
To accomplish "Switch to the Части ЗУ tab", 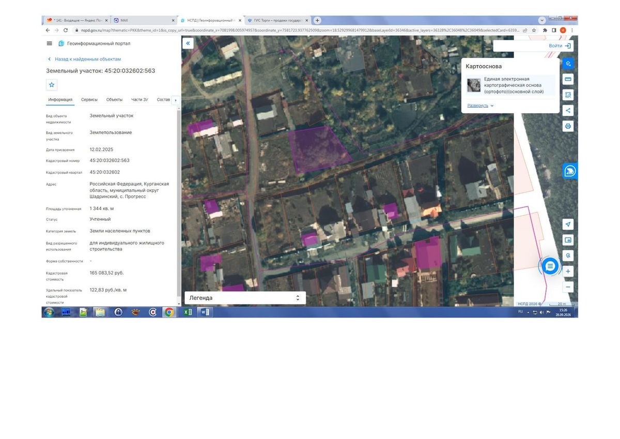I will tap(139, 100).
